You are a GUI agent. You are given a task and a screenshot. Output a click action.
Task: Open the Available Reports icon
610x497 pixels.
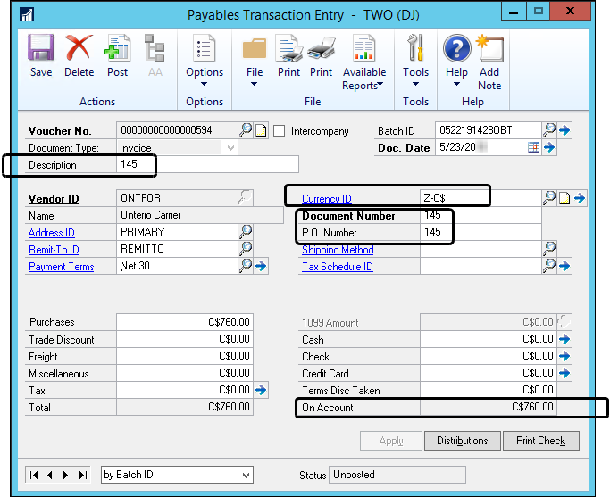point(363,61)
